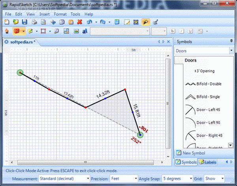
Task: Undo the last action
Action: 90,22
